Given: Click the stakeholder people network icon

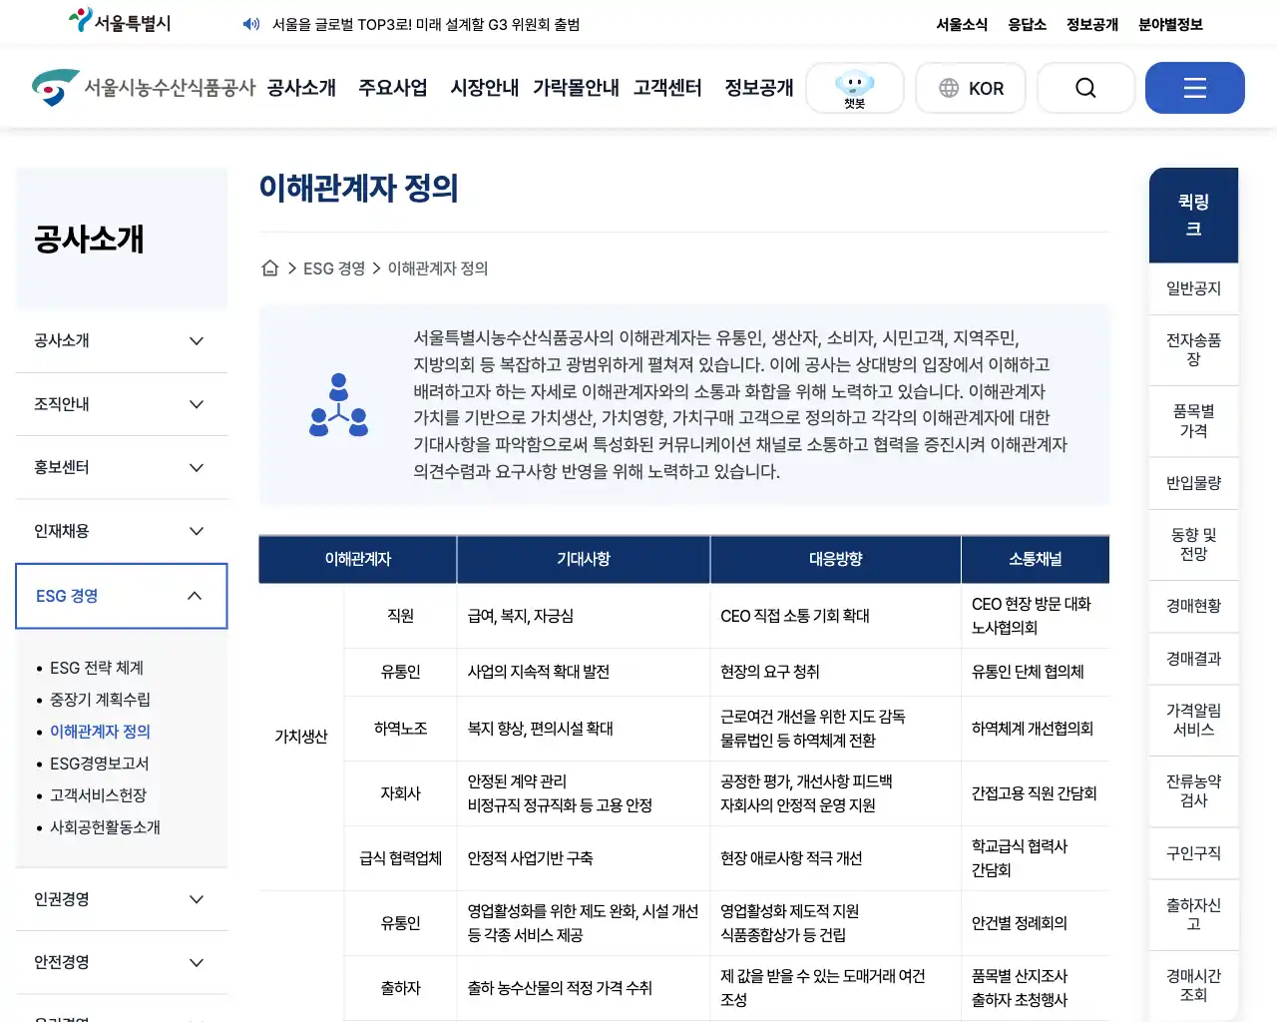Looking at the screenshot, I should (339, 405).
